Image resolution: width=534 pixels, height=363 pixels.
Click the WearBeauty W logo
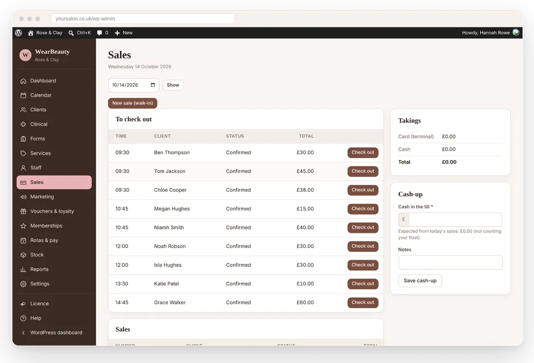pyautogui.click(x=25, y=55)
